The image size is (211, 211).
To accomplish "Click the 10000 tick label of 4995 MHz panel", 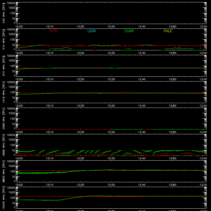I will click(x=11, y=135).
